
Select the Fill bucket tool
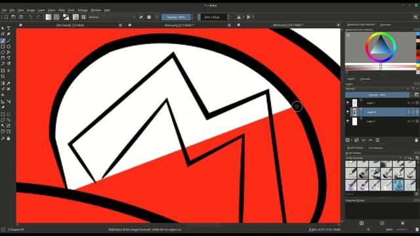[3, 95]
